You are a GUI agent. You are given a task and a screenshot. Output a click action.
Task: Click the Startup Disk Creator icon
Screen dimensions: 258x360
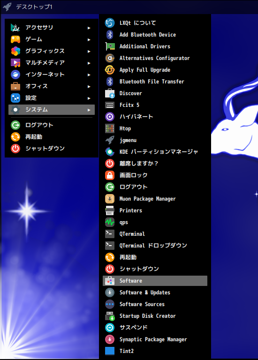(110, 316)
